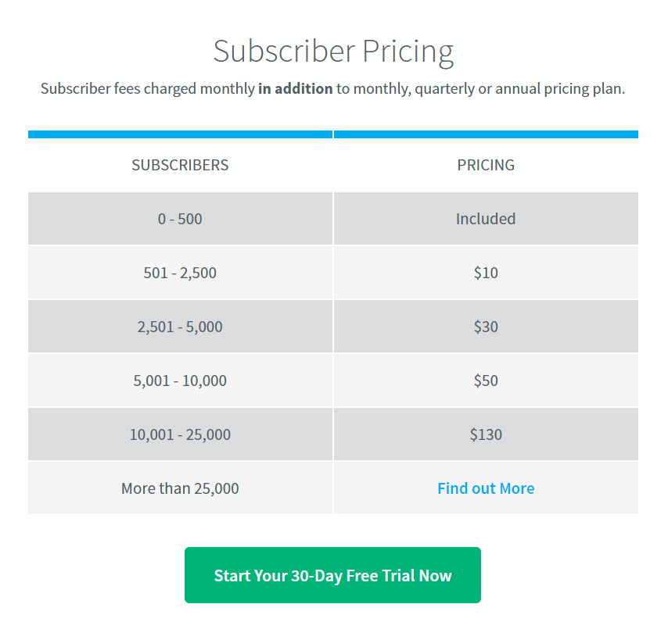668x622 pixels.
Task: Click the $30 price cell
Action: tap(486, 327)
